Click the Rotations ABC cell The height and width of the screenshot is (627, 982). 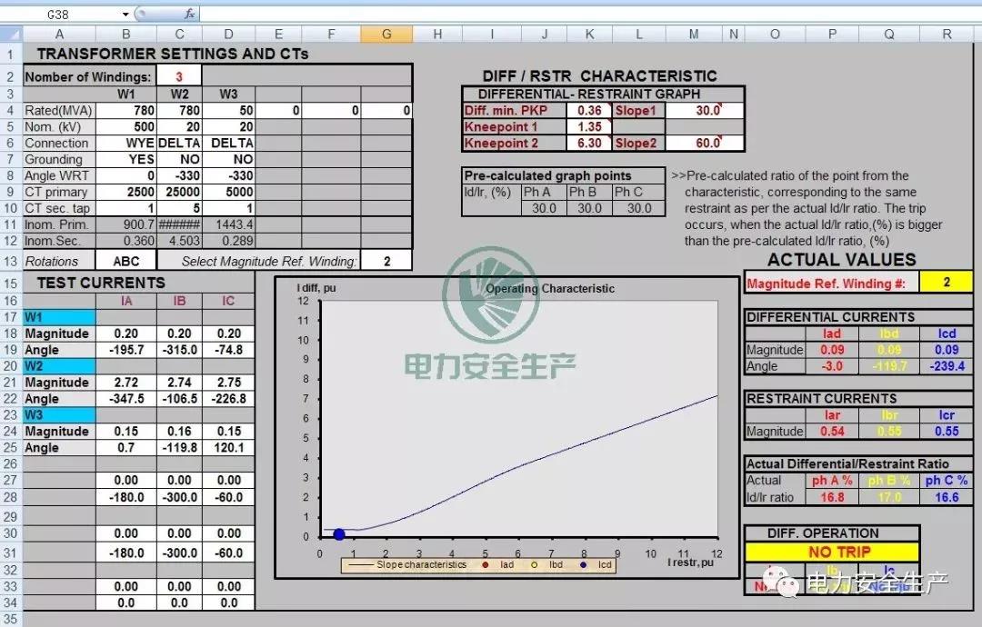tap(126, 262)
